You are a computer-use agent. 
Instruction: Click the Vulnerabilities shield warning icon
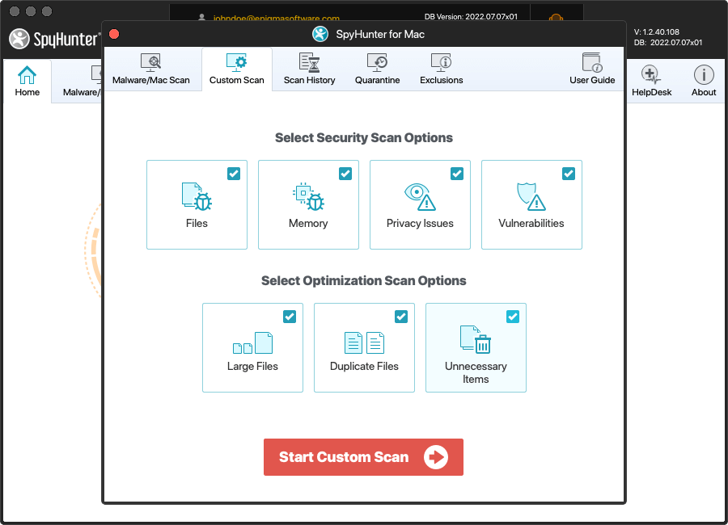[531, 196]
